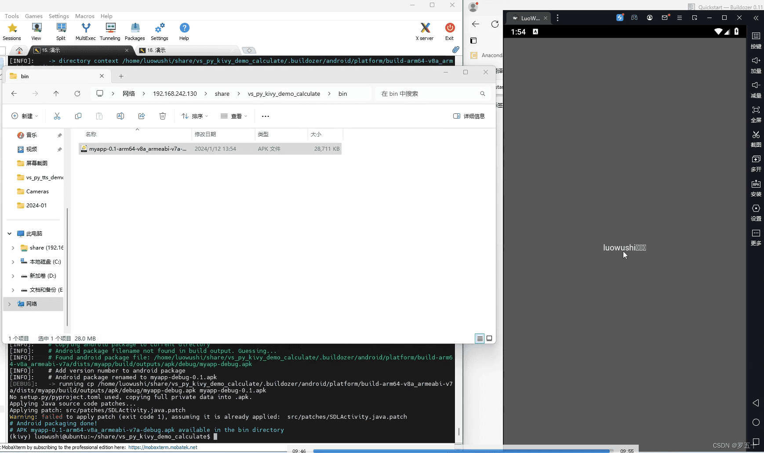The height and width of the screenshot is (453, 764).
Task: Open the Tunneling tool
Action: click(110, 32)
